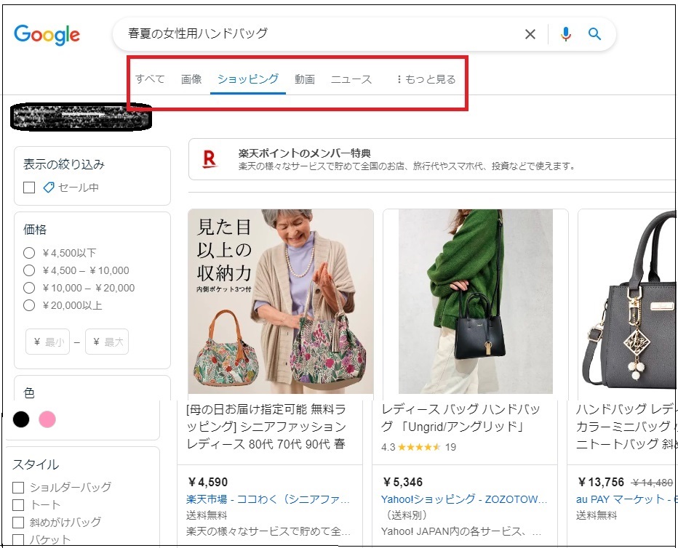The image size is (678, 548).
Task: Open the three-dot もっと見る menu
Action: click(426, 79)
